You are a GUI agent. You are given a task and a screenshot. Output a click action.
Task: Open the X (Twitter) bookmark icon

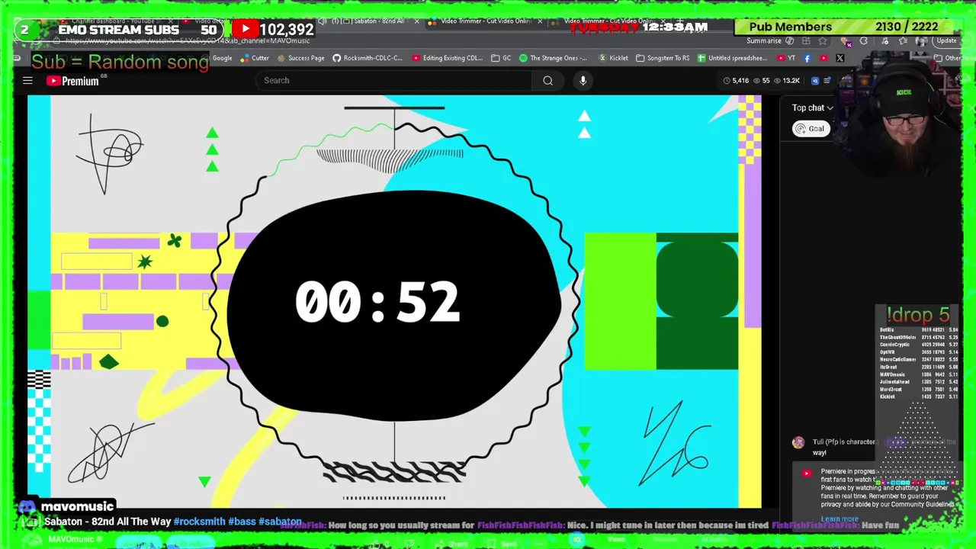click(x=840, y=58)
